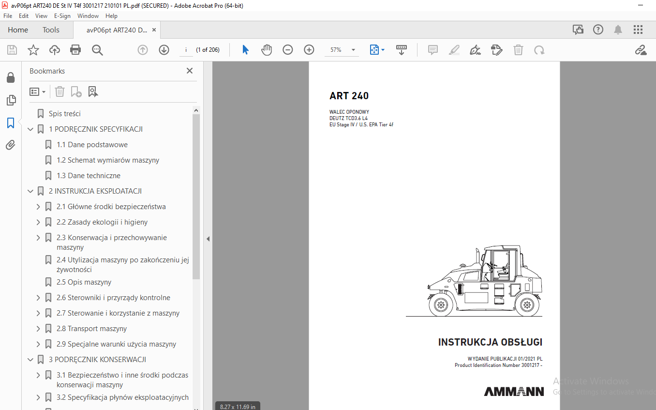This screenshot has height=410, width=656.
Task: Open the sign document pen tool
Action: (x=475, y=50)
